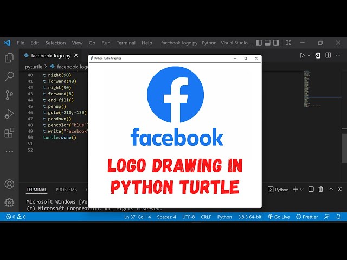Open the Explorer view in activity bar
The width and height of the screenshot is (347, 260).
(x=9, y=58)
